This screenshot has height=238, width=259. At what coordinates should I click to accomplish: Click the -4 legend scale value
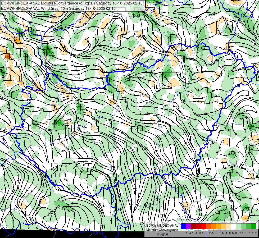[x=196, y=233]
